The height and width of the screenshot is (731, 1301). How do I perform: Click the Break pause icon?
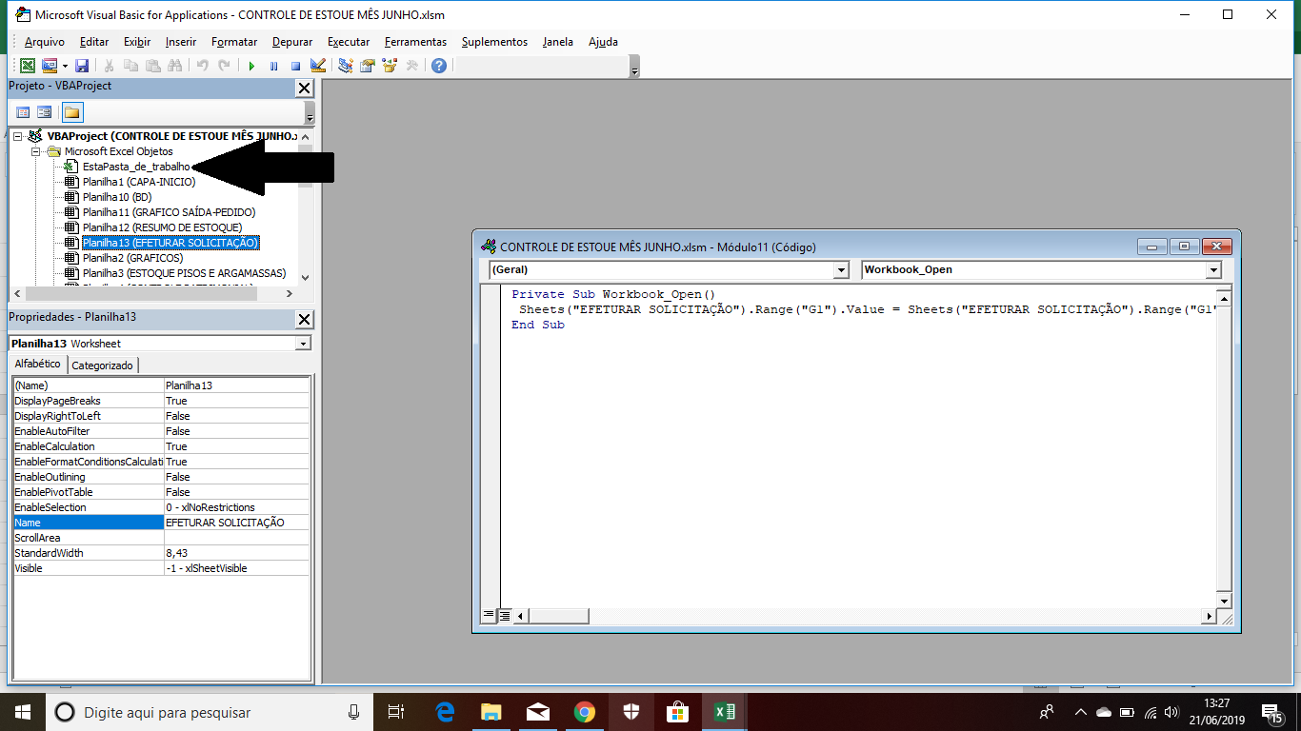coord(274,66)
